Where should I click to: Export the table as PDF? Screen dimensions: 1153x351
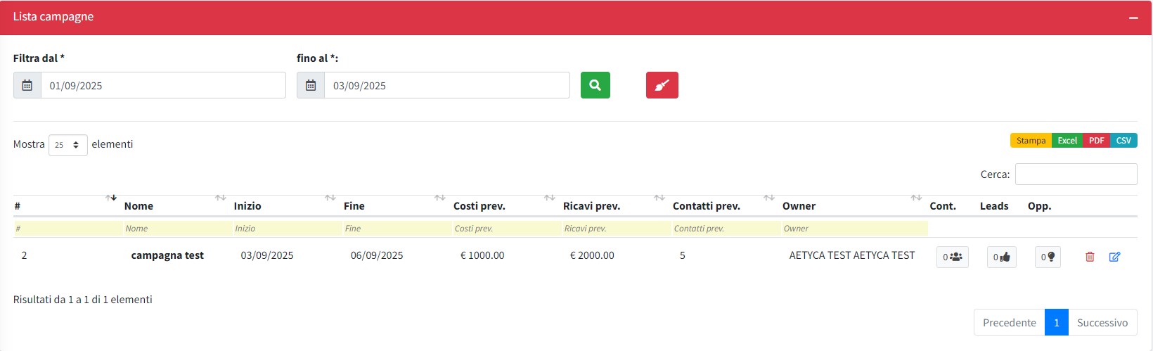click(x=1096, y=141)
